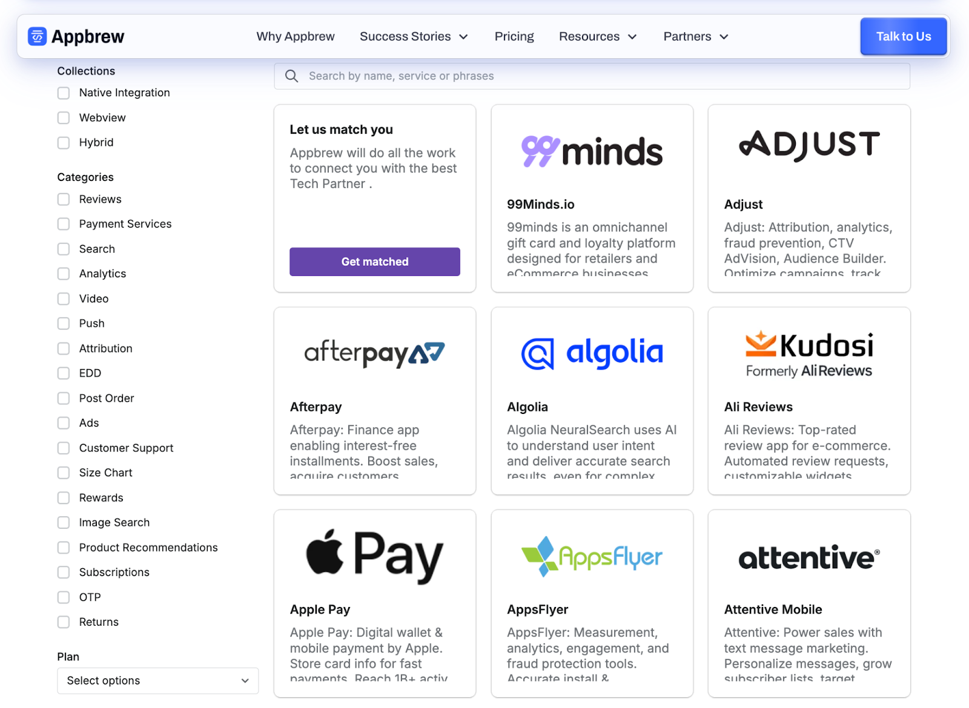Open the Attentive Mobile card title

(x=773, y=610)
